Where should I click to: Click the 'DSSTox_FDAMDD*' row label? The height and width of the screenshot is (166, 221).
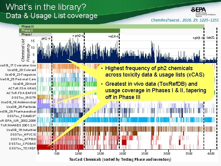[x=22, y=116]
